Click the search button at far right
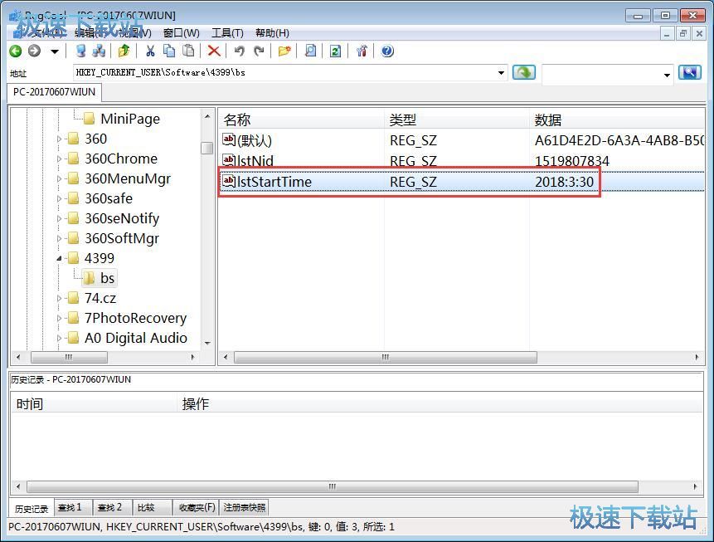714x542 pixels. pos(689,73)
